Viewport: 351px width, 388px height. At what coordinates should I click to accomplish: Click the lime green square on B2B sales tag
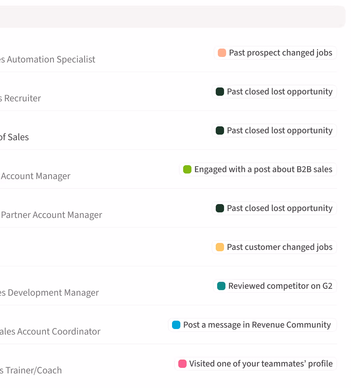(187, 169)
